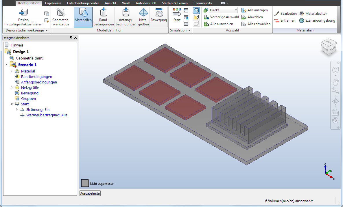Click Alle auswählen icon
343x207 pixels.
pyautogui.click(x=206, y=24)
